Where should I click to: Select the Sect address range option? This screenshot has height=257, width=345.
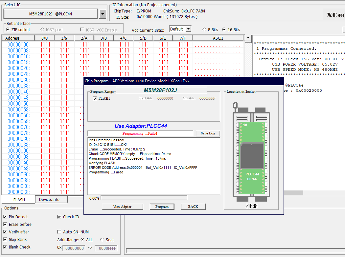click(102, 240)
